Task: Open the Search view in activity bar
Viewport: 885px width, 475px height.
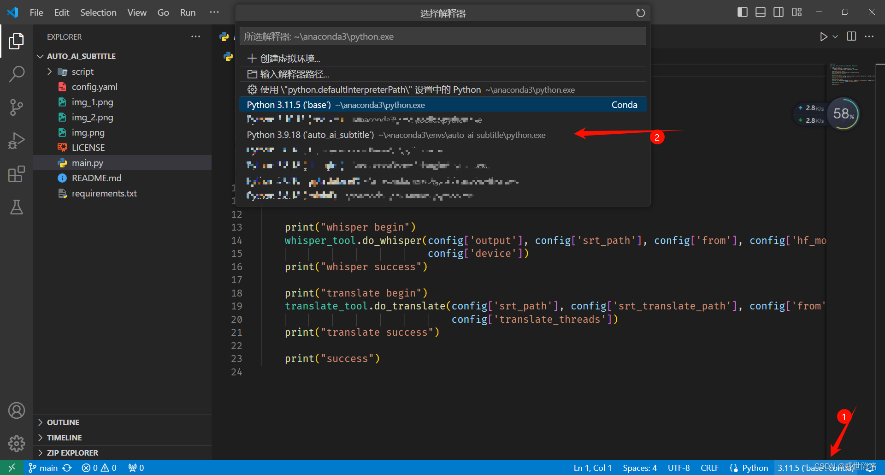Action: pyautogui.click(x=16, y=74)
